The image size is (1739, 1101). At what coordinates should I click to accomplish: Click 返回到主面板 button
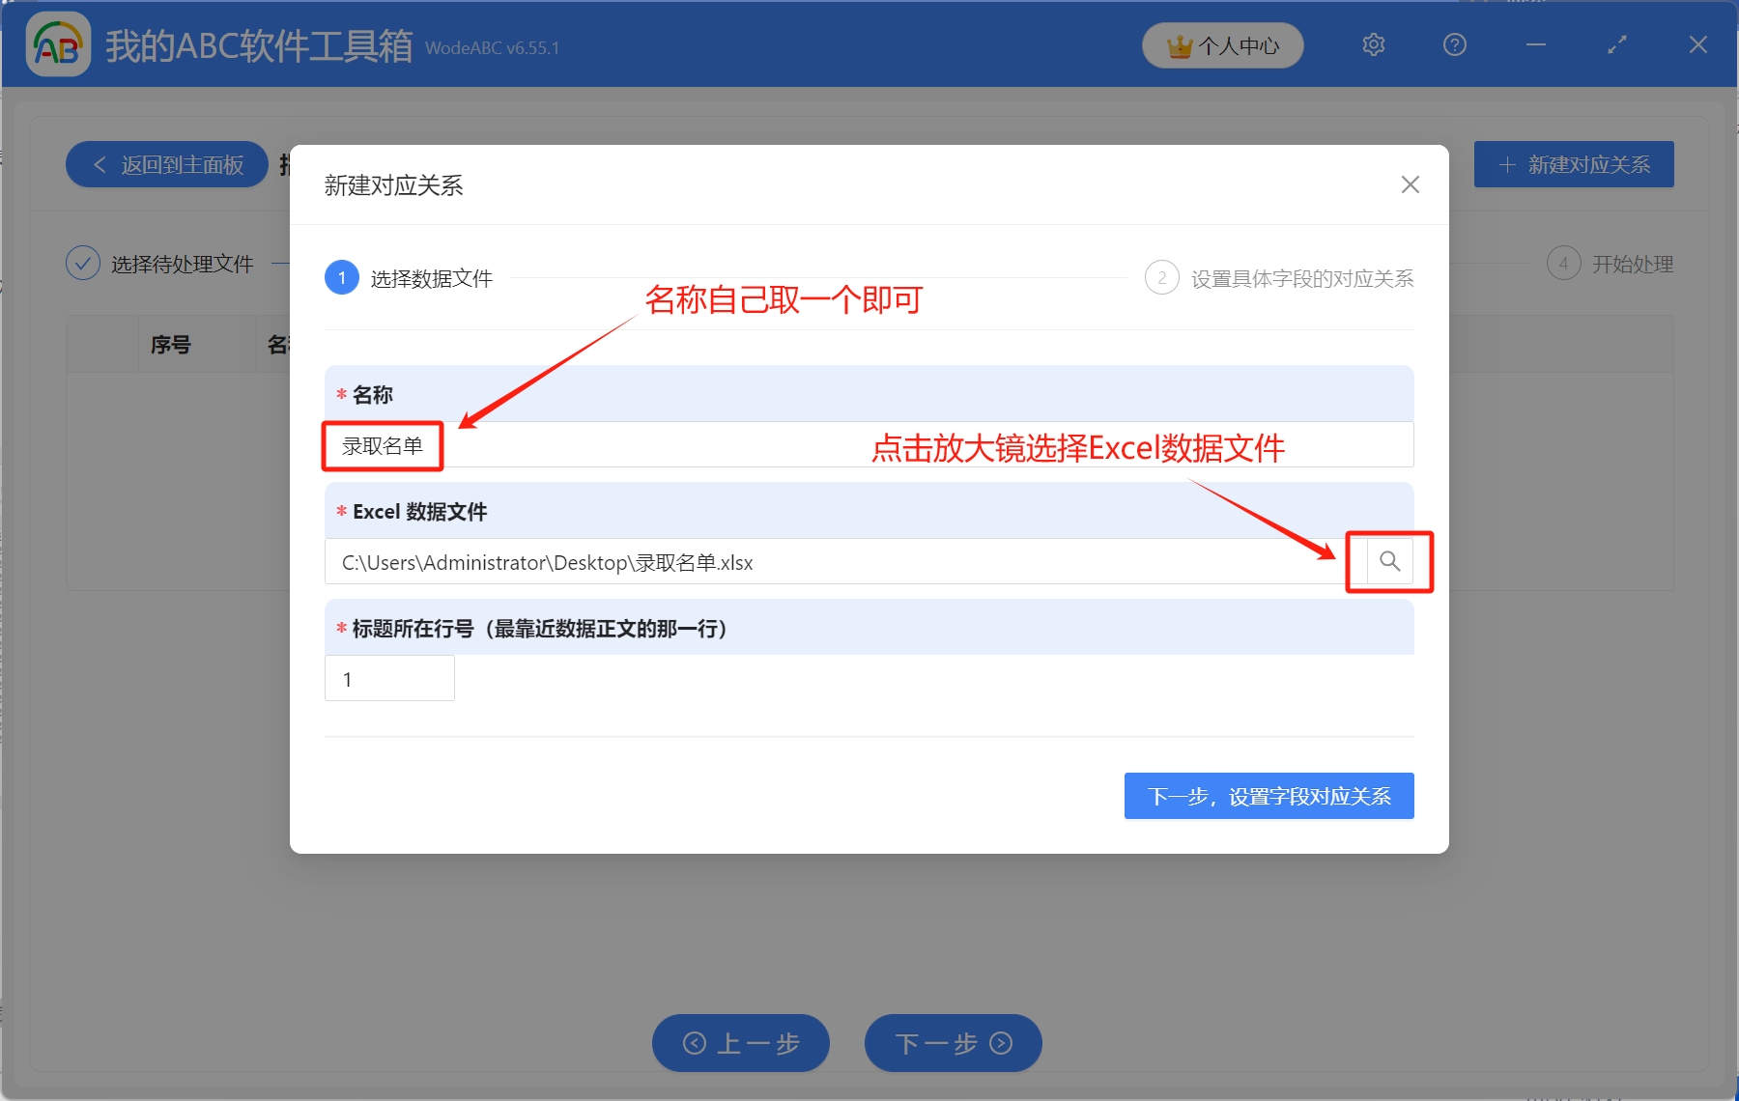166,164
